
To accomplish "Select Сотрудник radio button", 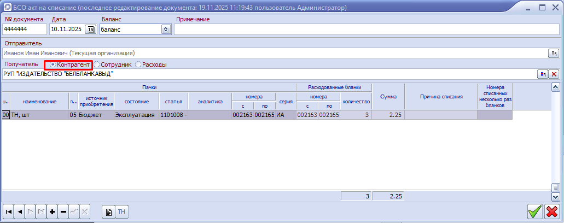I will pyautogui.click(x=97, y=64).
